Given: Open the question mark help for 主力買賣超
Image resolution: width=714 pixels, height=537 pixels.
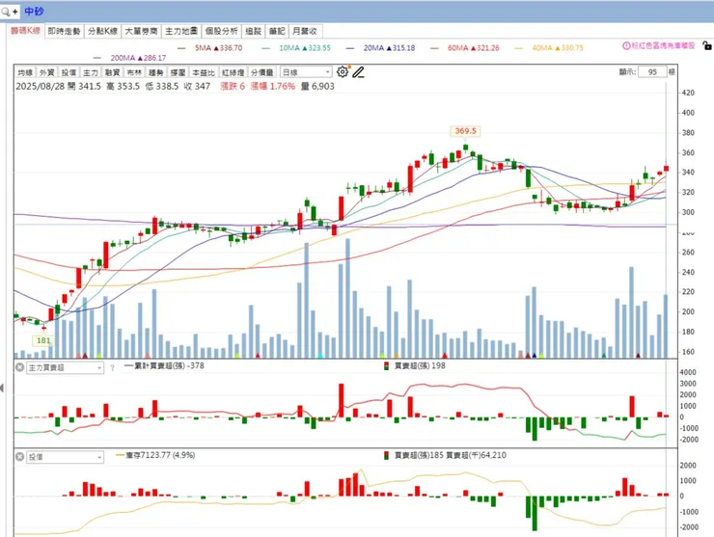Looking at the screenshot, I should (112, 367).
